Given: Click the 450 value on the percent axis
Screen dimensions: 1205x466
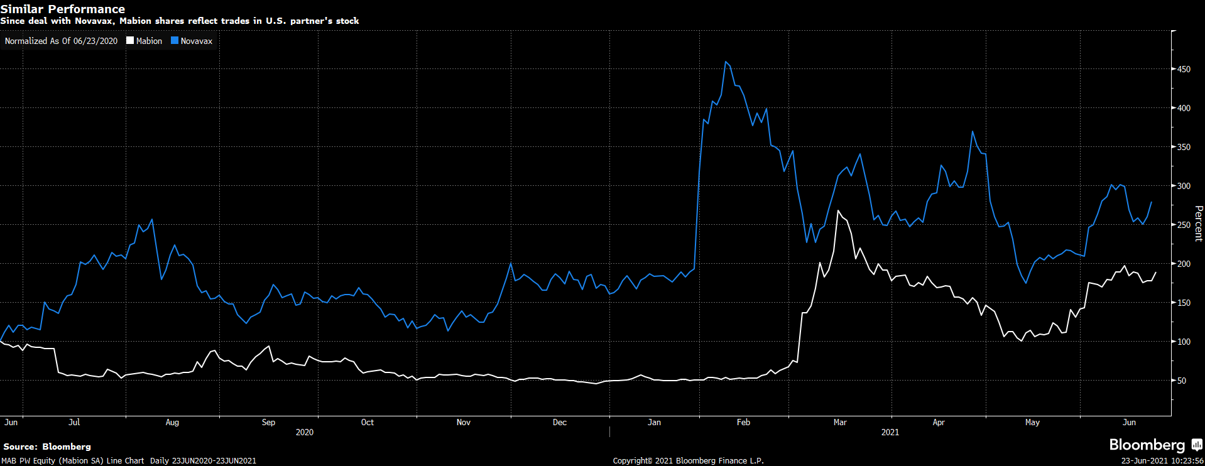Looking at the screenshot, I should [x=1184, y=69].
